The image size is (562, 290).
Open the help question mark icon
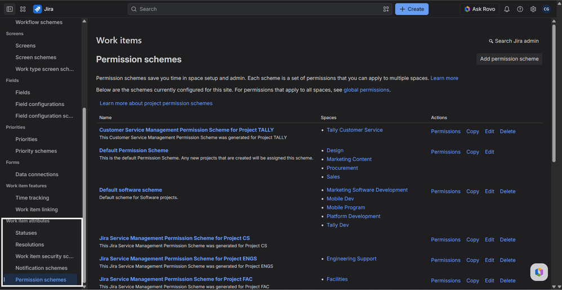coord(520,9)
